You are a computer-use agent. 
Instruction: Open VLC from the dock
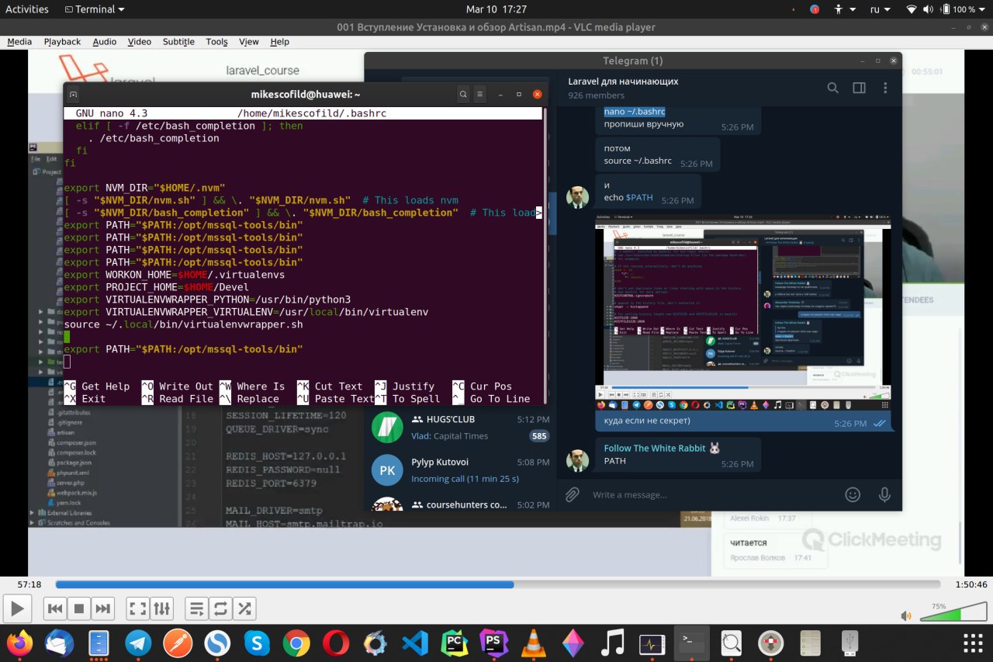coord(534,643)
